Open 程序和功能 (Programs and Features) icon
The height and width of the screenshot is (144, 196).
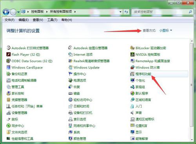coord(132,74)
